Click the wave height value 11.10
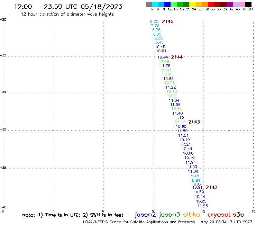 click(179, 118)
